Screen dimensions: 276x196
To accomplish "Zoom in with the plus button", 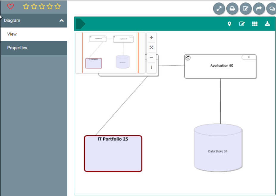I will pos(151,37).
